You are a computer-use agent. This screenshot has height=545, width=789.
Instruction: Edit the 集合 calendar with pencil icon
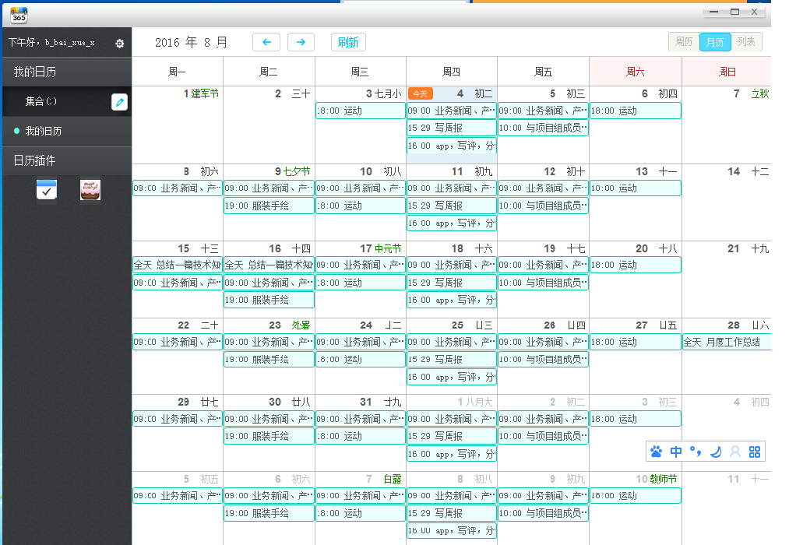pos(119,102)
